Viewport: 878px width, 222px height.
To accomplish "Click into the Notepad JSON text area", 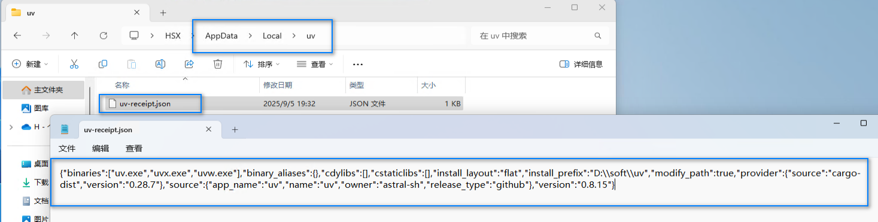I will (459, 182).
